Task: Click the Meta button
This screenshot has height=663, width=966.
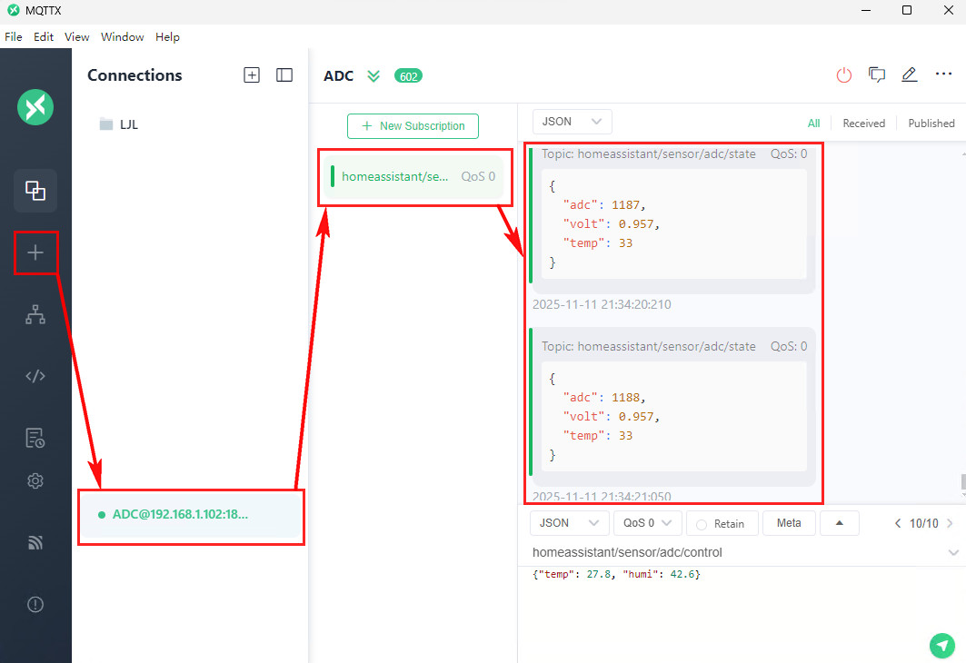Action: [789, 523]
